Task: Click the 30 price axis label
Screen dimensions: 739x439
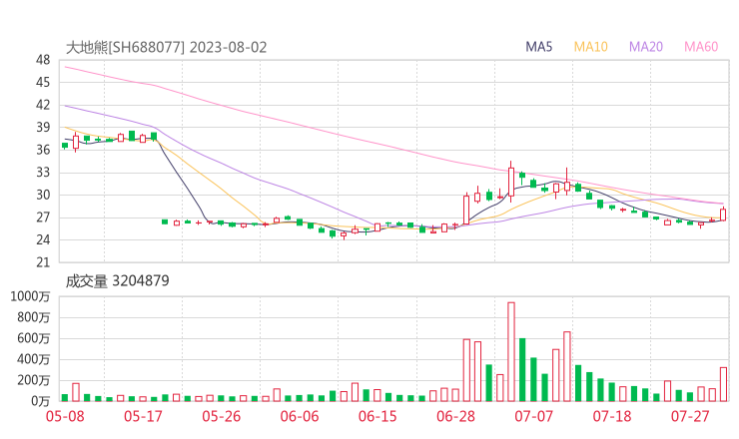Action: coord(43,195)
